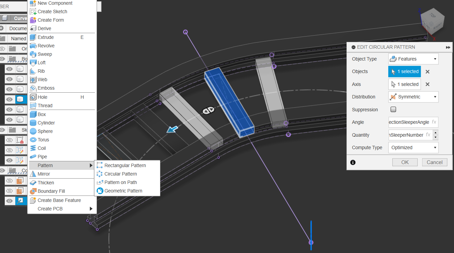Click the info icon in the dialog
The height and width of the screenshot is (253, 454).
pyautogui.click(x=353, y=162)
